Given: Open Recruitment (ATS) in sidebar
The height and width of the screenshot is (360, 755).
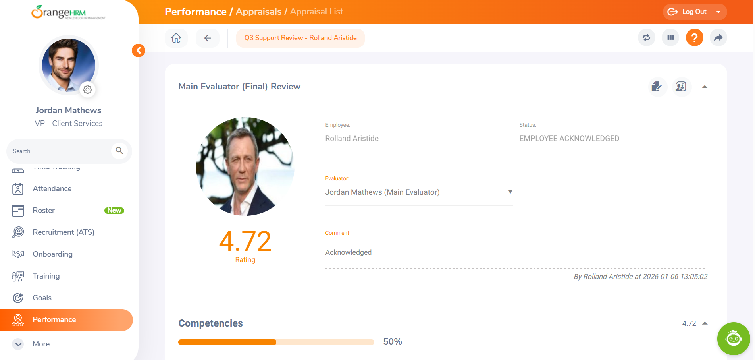Looking at the screenshot, I should pyautogui.click(x=64, y=232).
